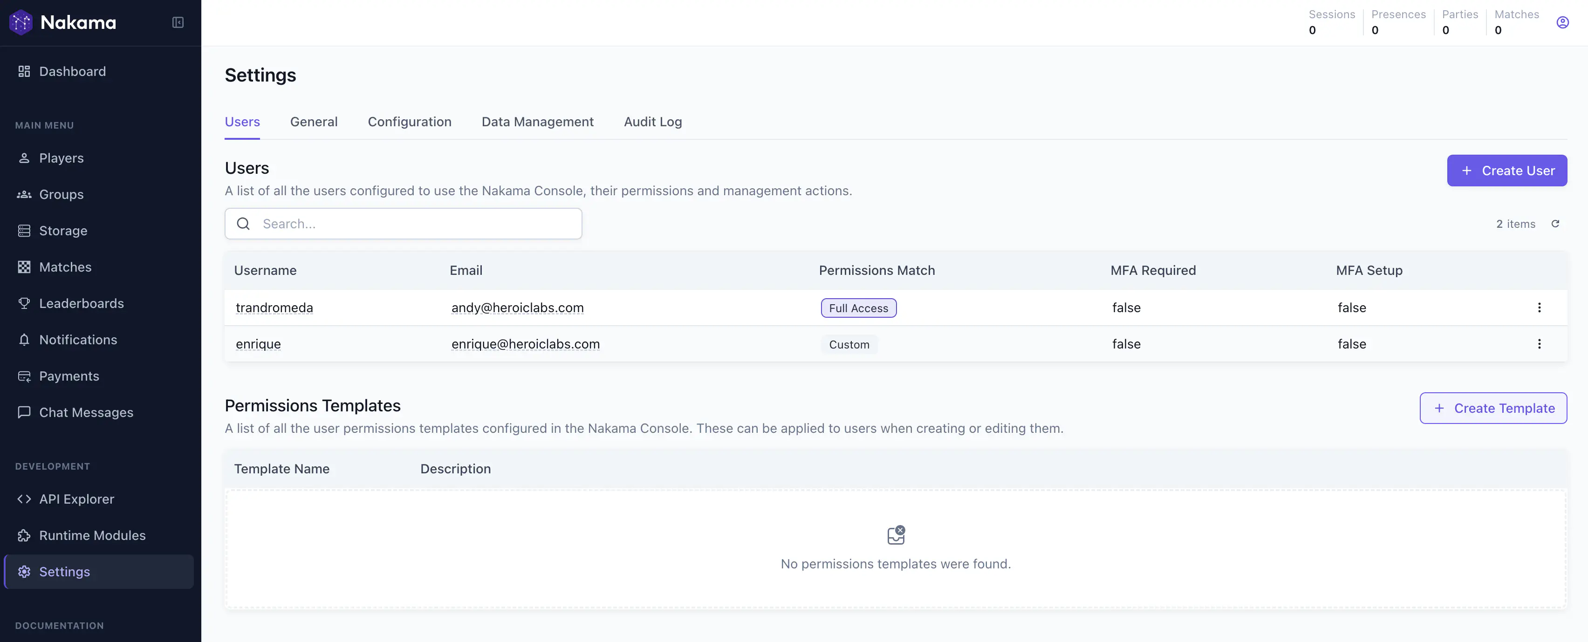Click the MFA Required column header
1588x642 pixels.
pyautogui.click(x=1153, y=271)
